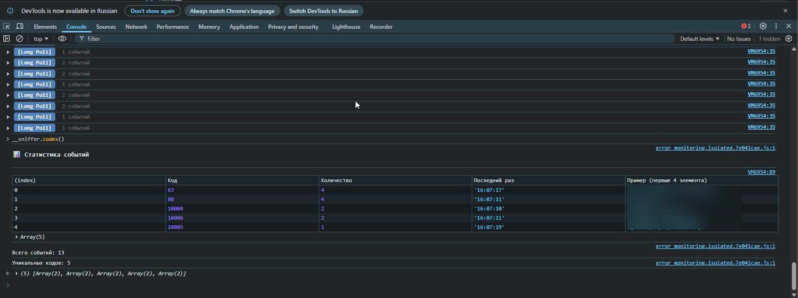
Task: Click the Статистика событий heading
Action: point(56,154)
